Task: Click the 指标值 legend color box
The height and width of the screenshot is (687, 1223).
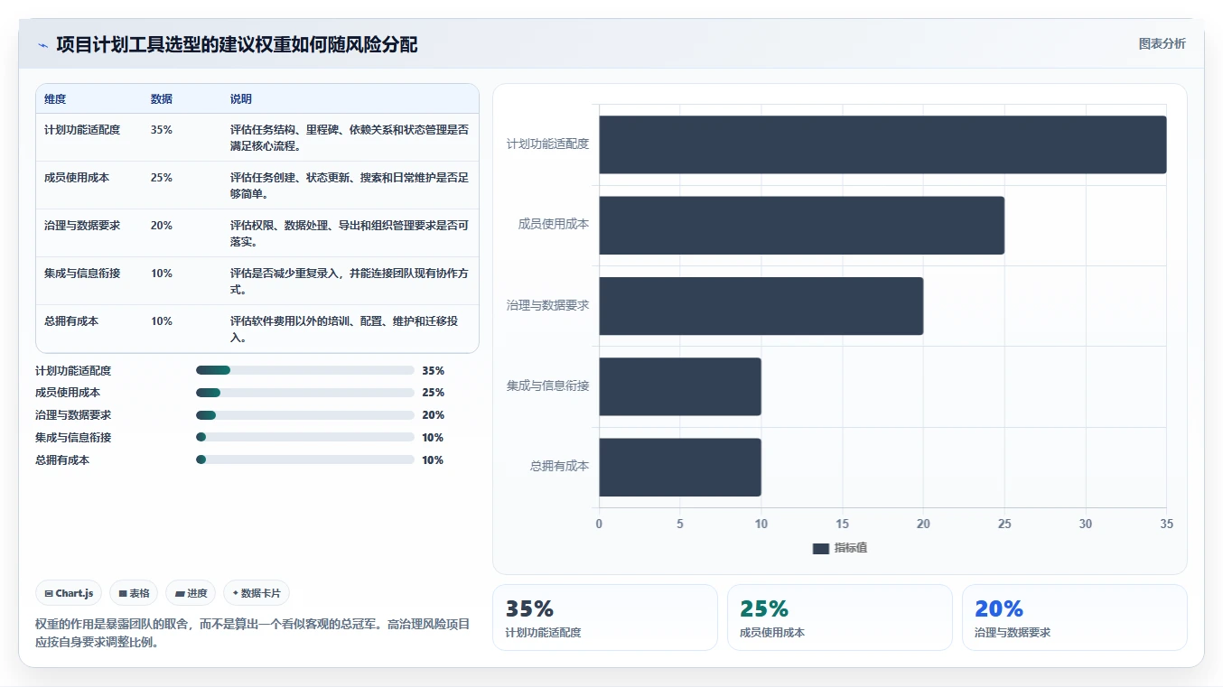Action: pyautogui.click(x=820, y=548)
